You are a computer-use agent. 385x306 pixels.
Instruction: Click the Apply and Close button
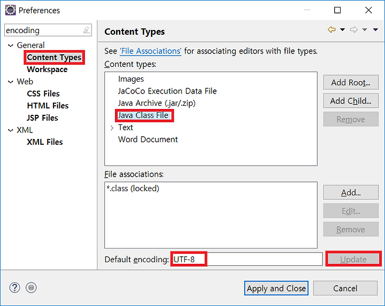(276, 288)
